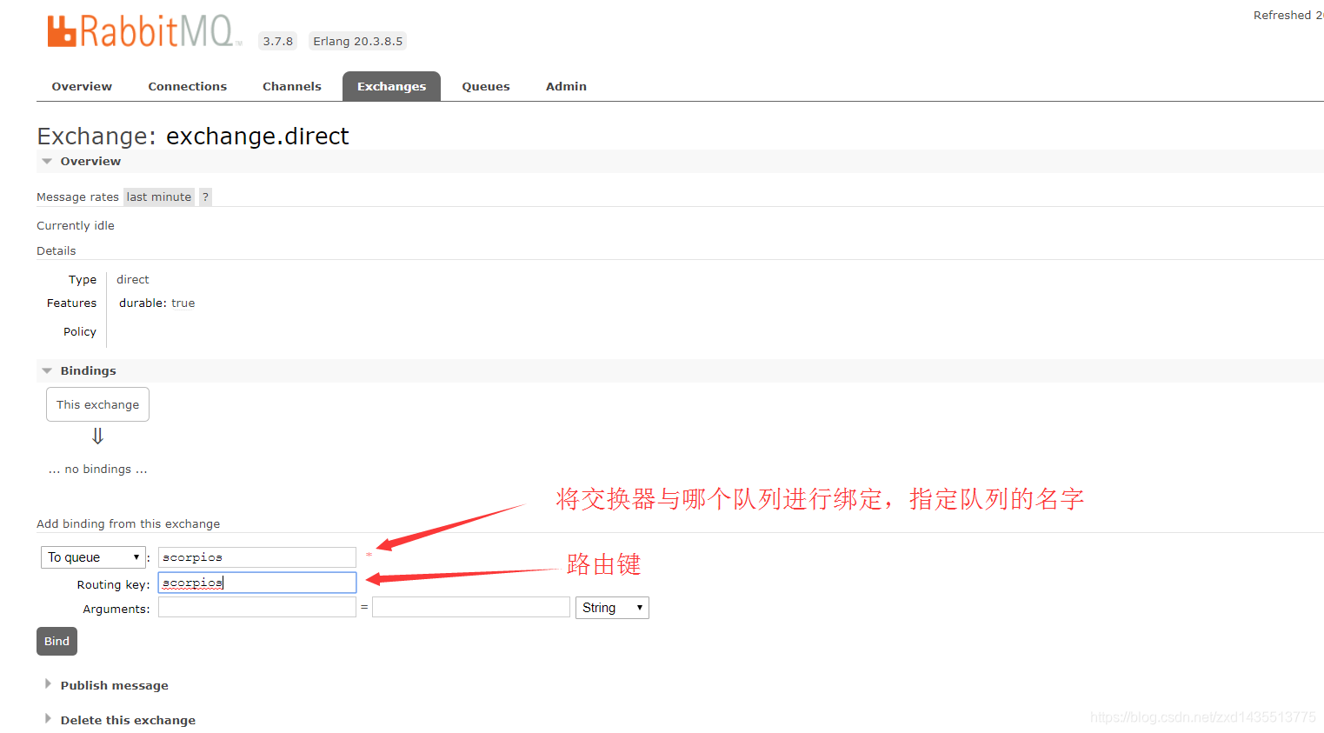Click the 'durable: true' feature text
Image resolution: width=1324 pixels, height=733 pixels.
coord(157,303)
